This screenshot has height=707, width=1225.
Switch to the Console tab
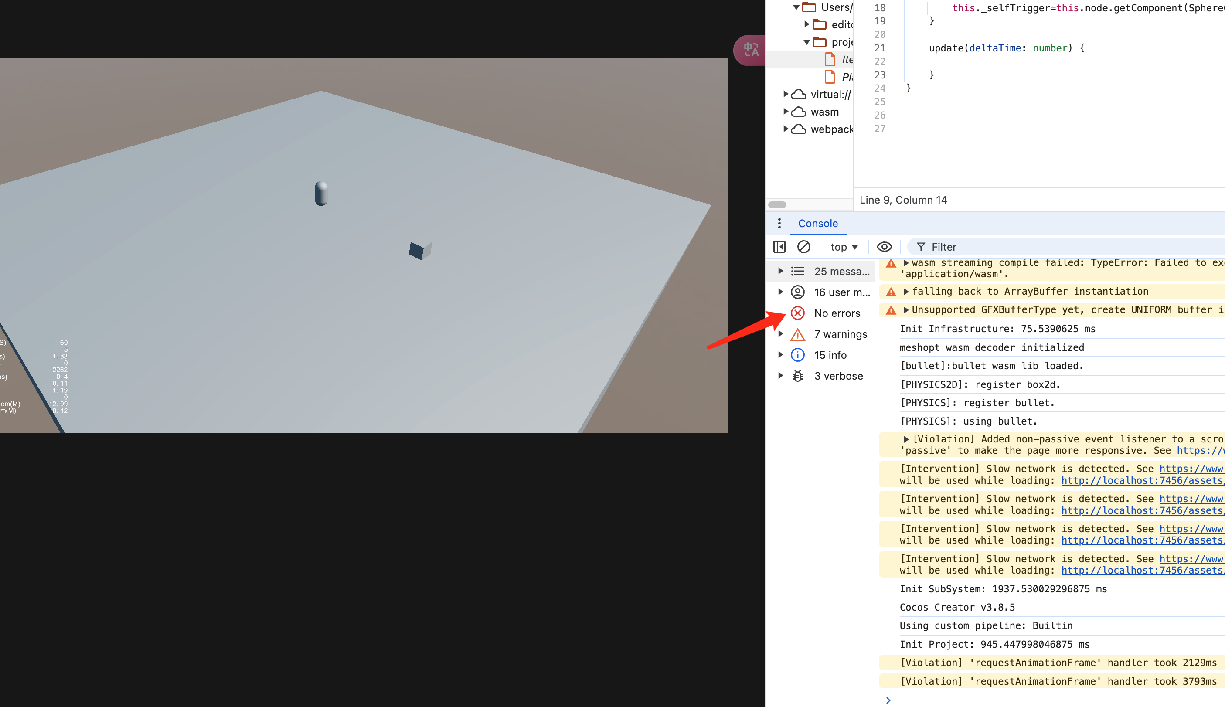click(818, 223)
